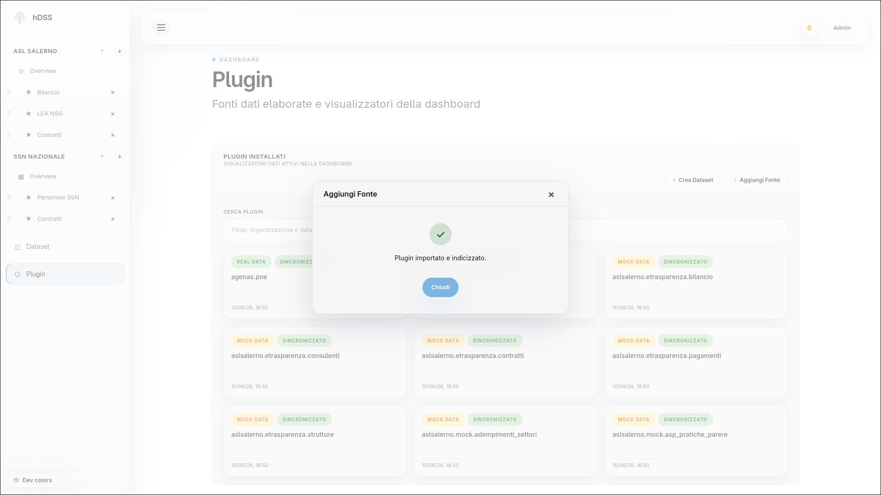Click the Aggiungi Fonte button
The width and height of the screenshot is (881, 495).
(x=756, y=180)
